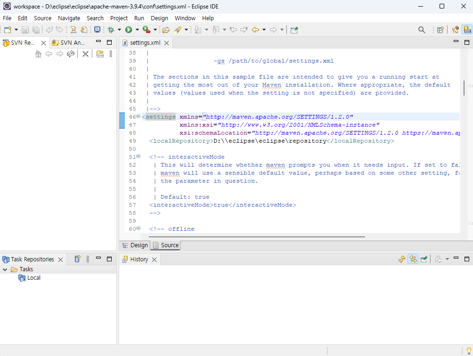Select the SVN Repository Exploring perspective icon

467,30
